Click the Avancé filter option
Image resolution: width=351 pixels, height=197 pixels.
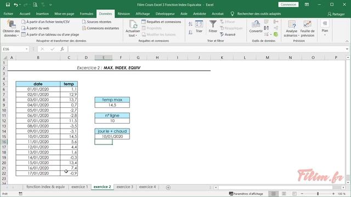point(228,34)
